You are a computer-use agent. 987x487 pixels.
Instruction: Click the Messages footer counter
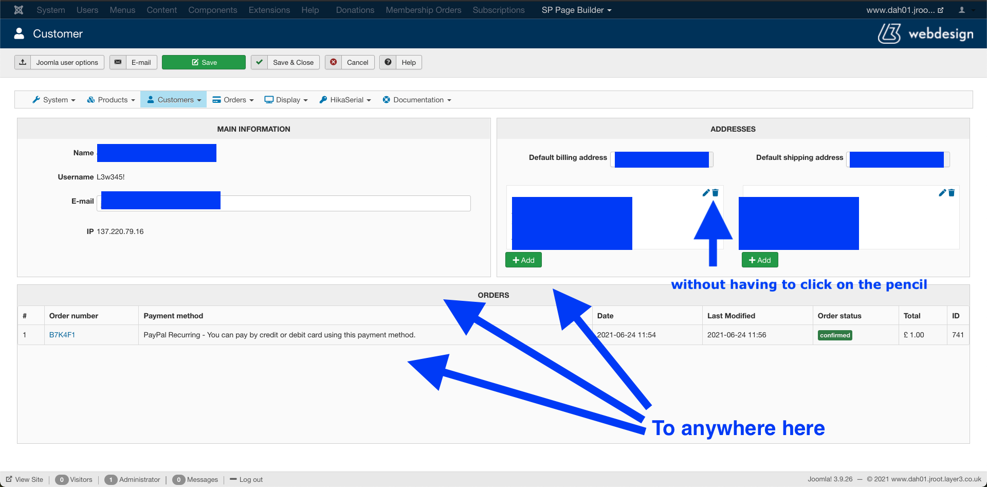(x=195, y=479)
